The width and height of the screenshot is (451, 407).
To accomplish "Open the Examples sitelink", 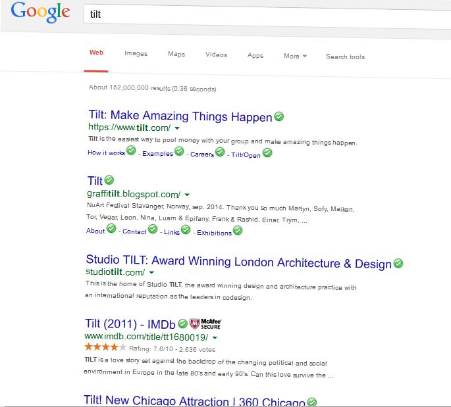I will (157, 154).
